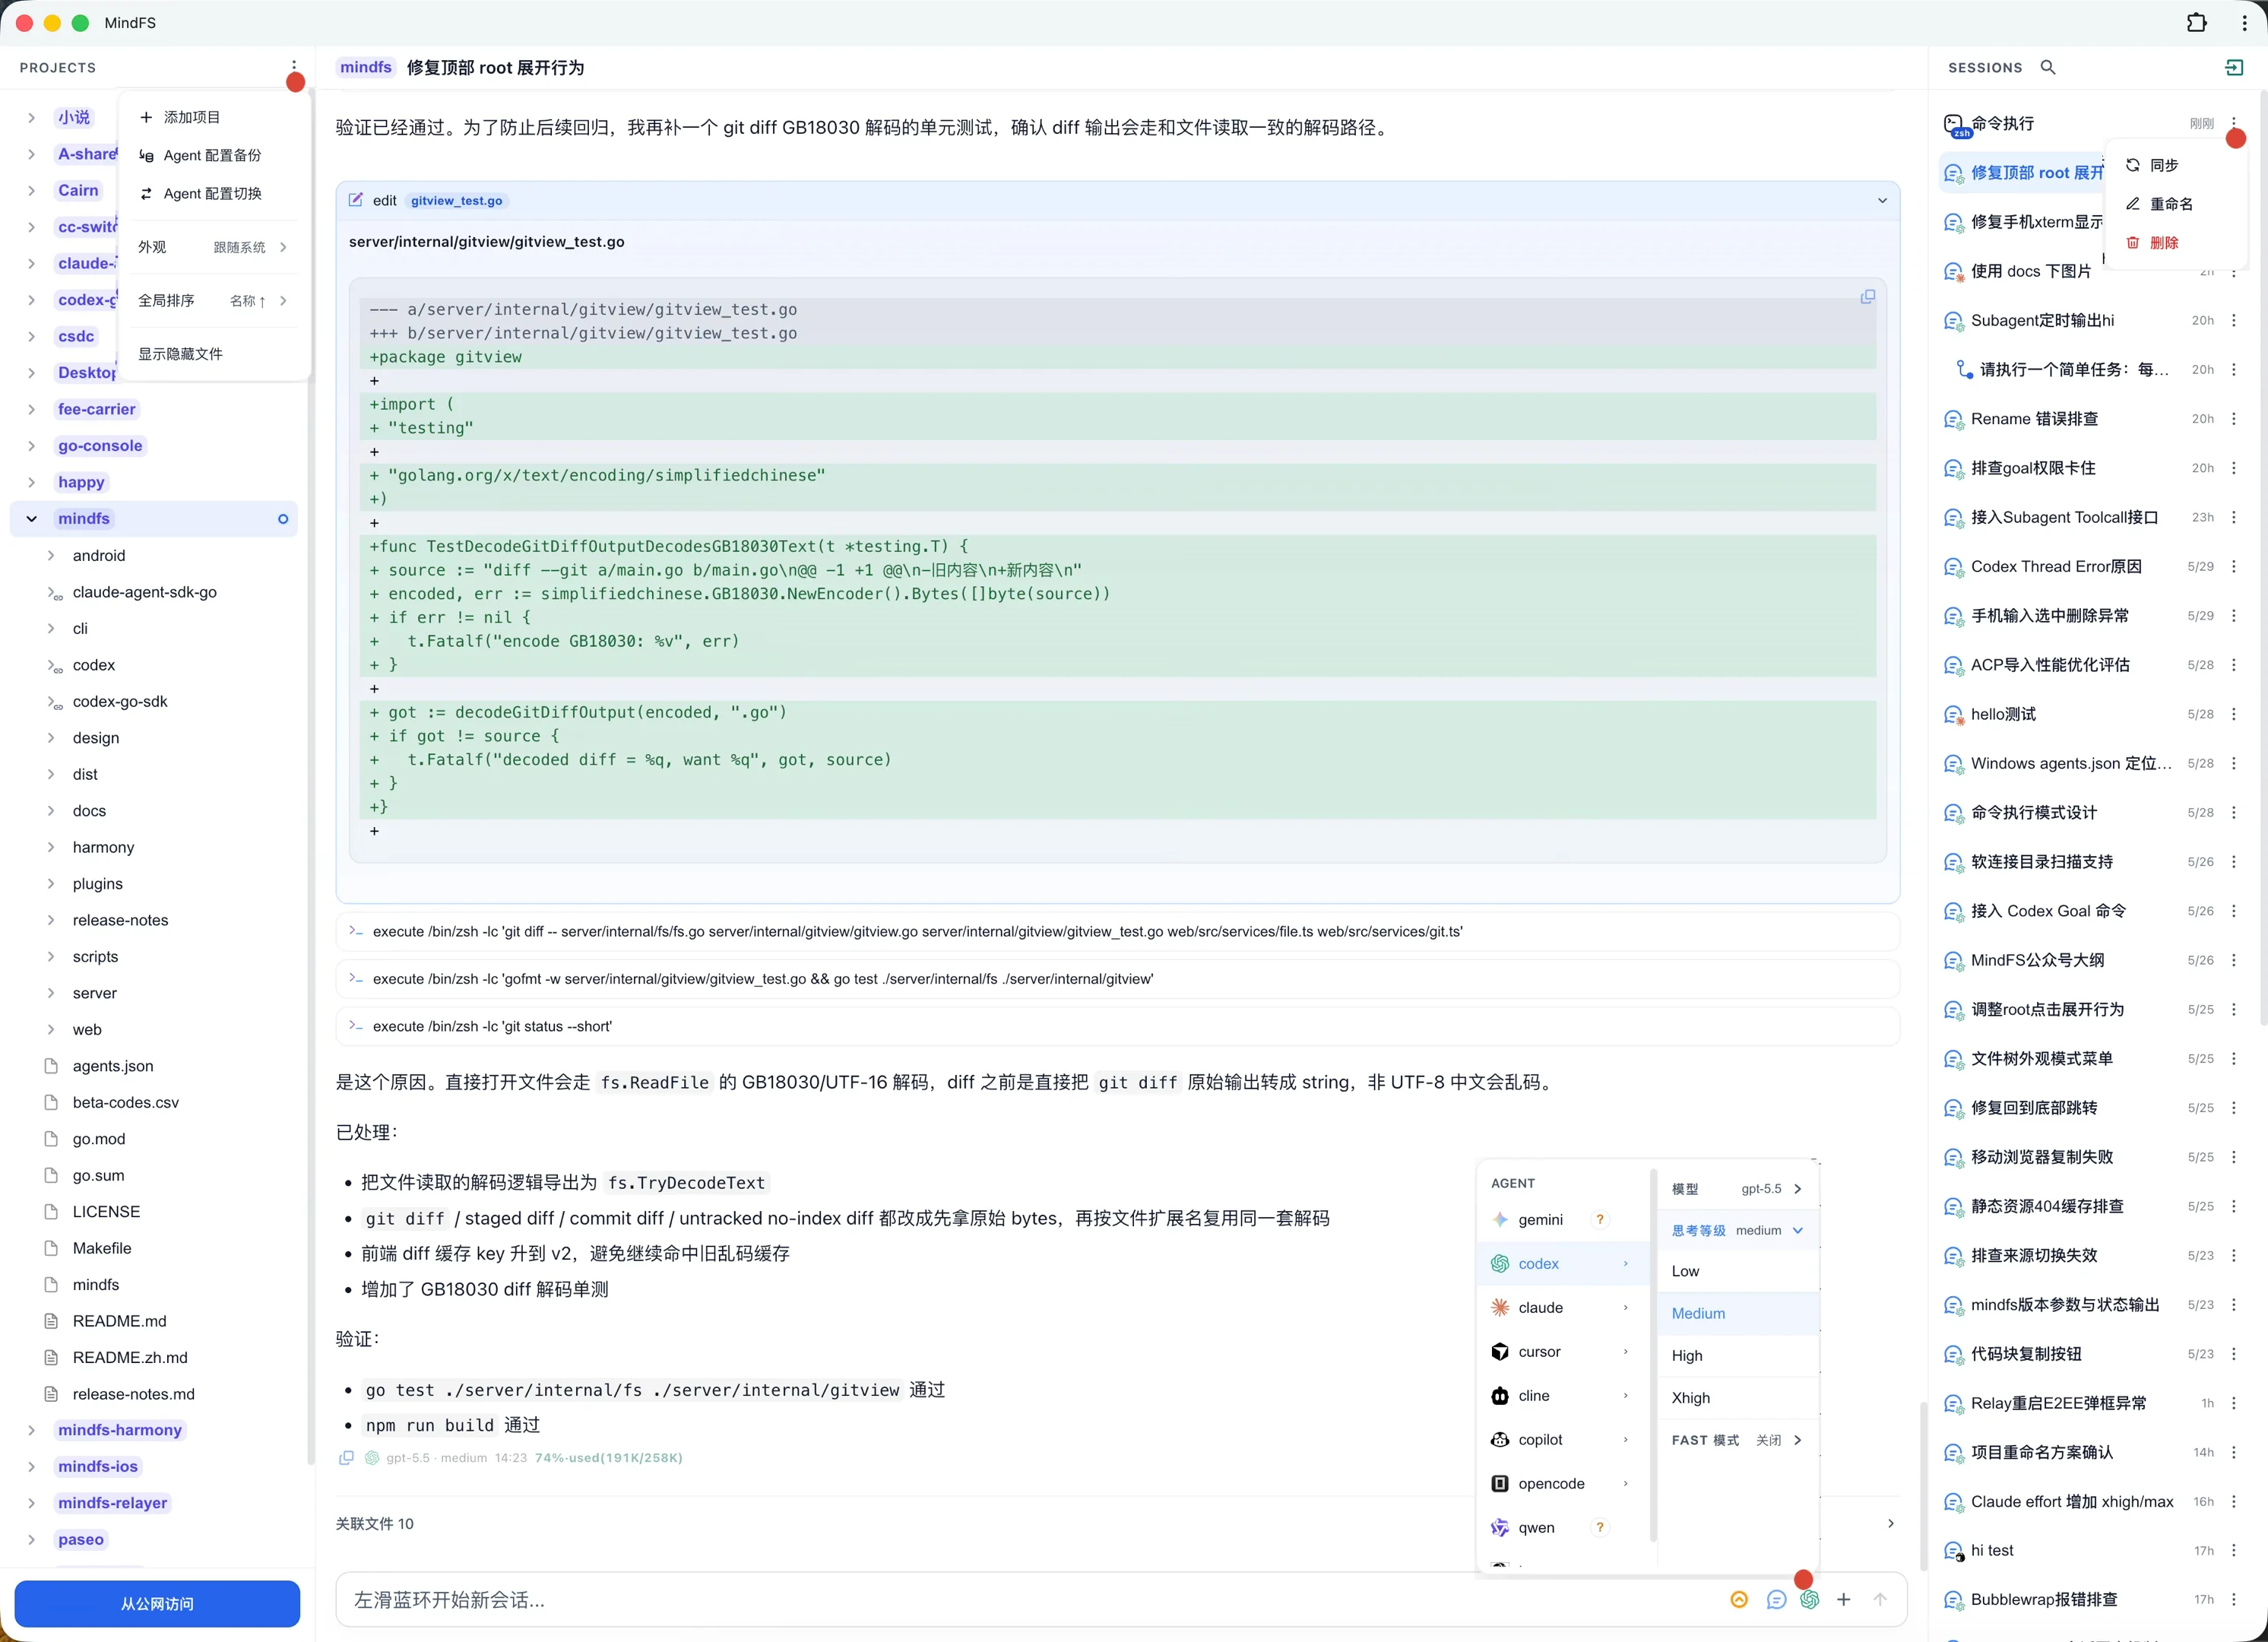Open options for 代码块复制按钮 session
The height and width of the screenshot is (1642, 2268).
click(2233, 1354)
